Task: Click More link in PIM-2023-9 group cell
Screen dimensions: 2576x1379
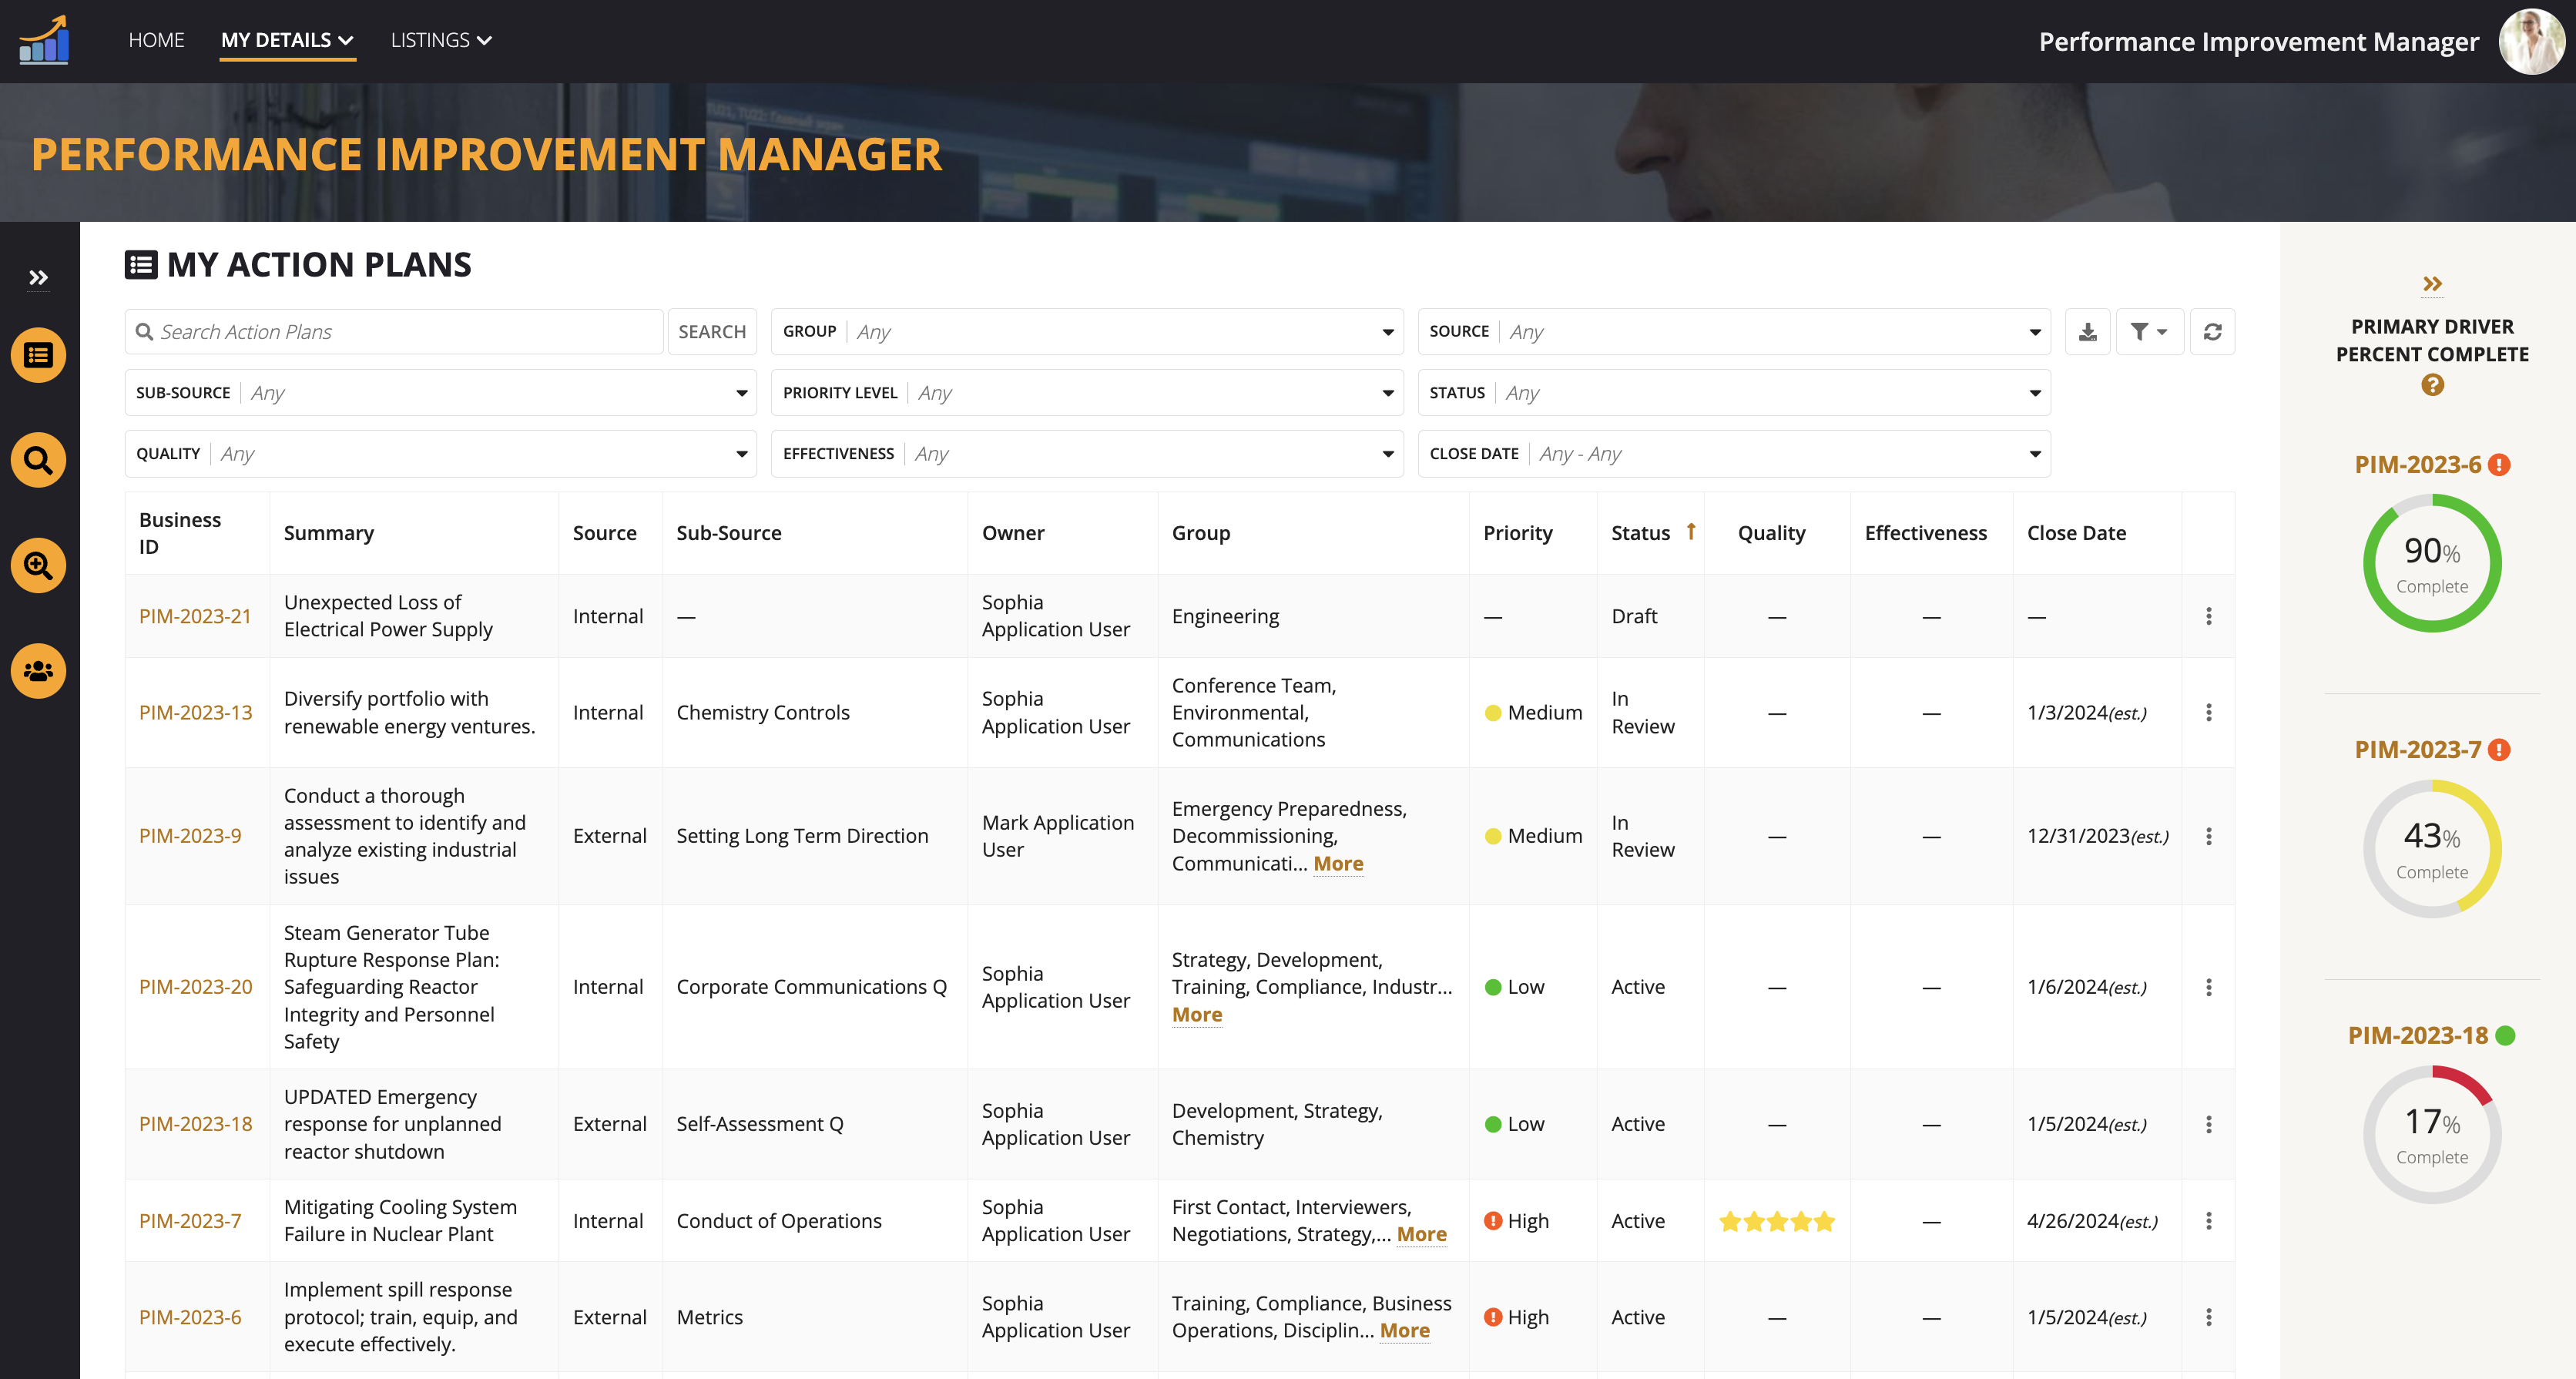Action: tap(1338, 863)
